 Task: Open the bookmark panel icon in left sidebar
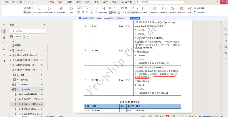click(x=4, y=31)
